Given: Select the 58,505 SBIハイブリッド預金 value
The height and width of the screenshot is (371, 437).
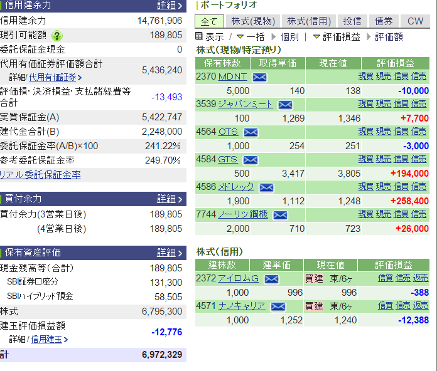Looking at the screenshot, I should coord(168,297).
